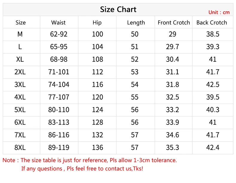Click the Length column header

coord(136,23)
